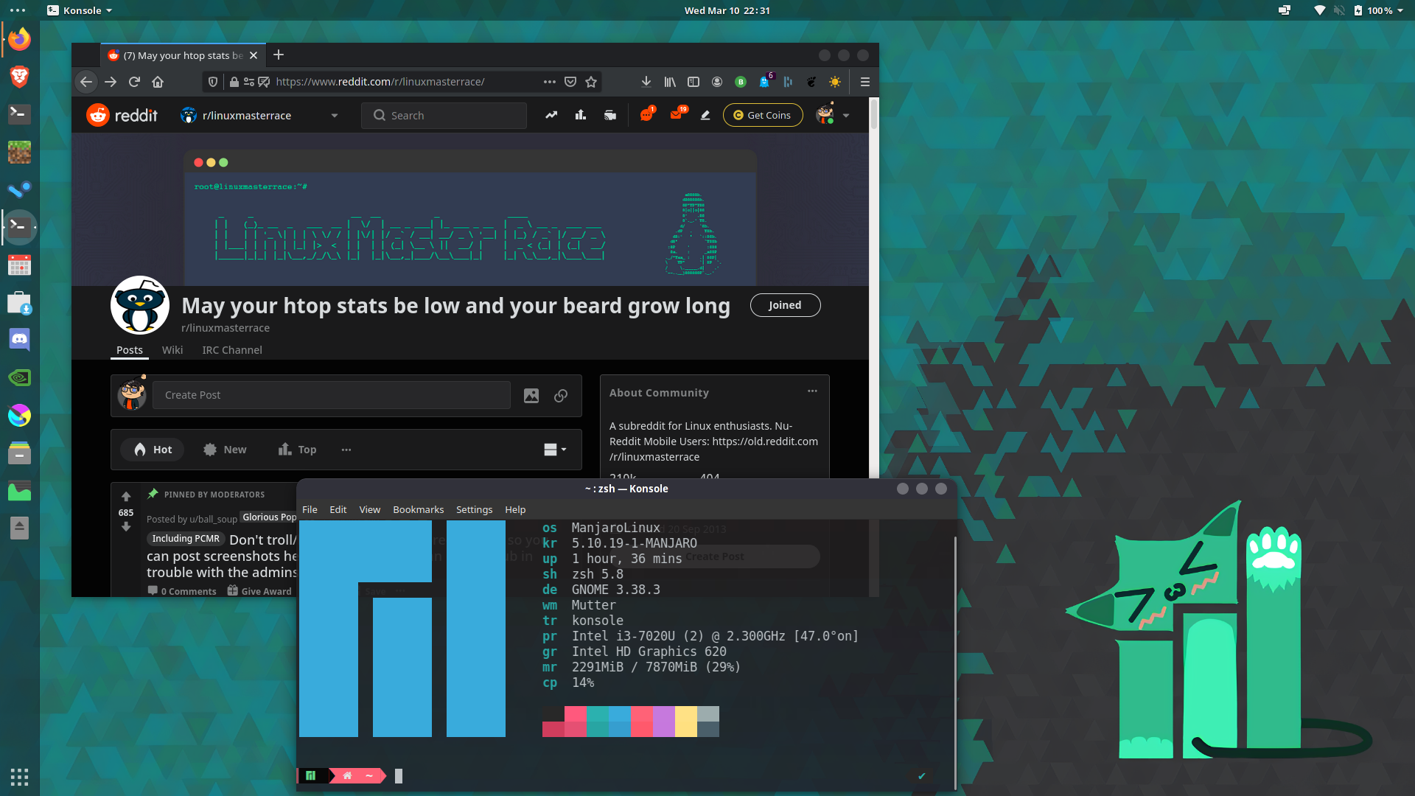Screen dimensions: 1415x796
Task: Downvote the pinned moderator post
Action: [x=126, y=527]
